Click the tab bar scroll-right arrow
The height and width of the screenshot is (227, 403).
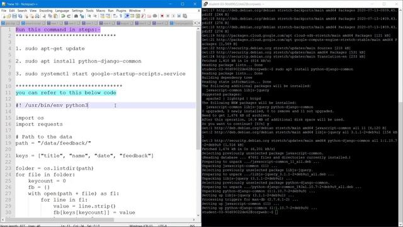coord(199,23)
